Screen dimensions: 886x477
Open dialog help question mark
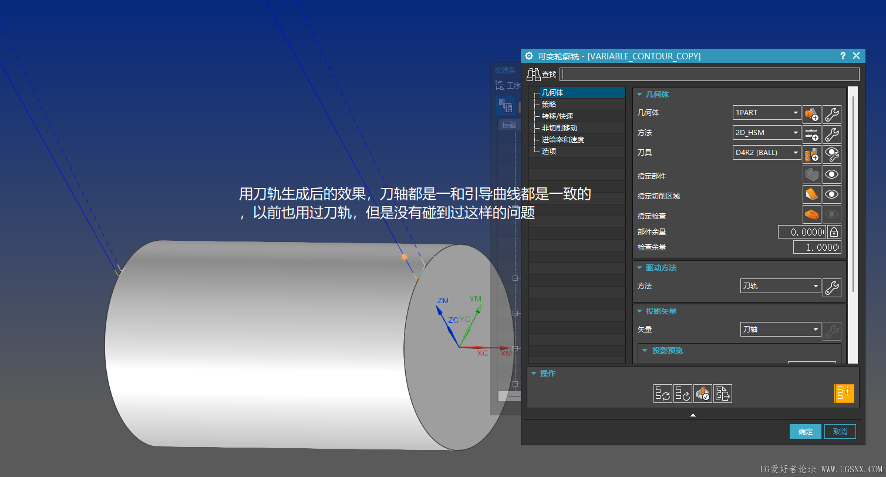pyautogui.click(x=843, y=56)
